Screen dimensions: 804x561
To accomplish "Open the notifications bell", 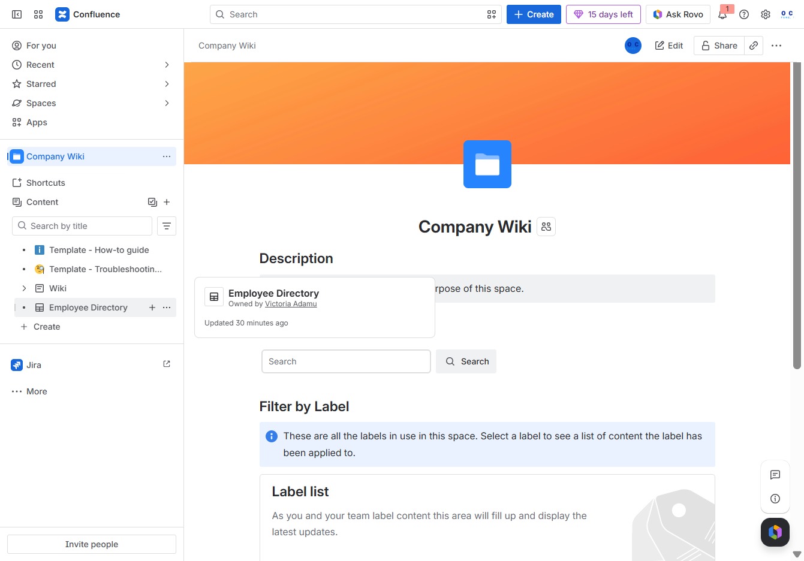I will coord(722,14).
